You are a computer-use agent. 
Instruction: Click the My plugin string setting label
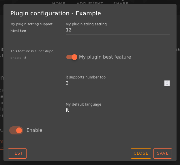click(86, 24)
